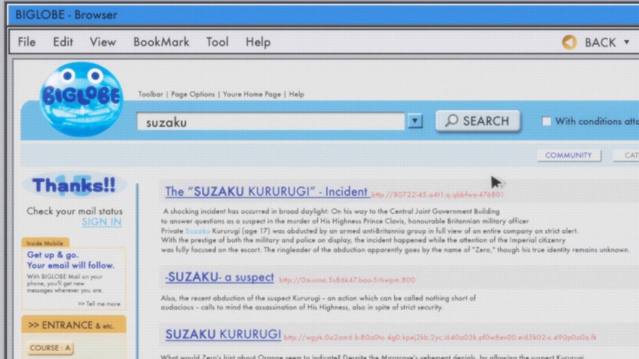
Task: Open Page Options link
Action: (193, 94)
